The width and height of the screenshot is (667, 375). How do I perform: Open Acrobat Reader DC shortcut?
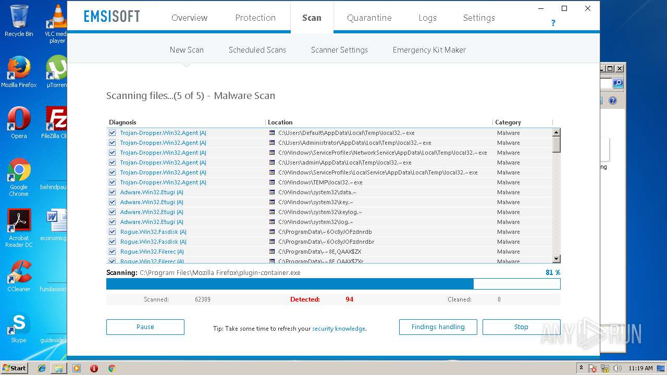pyautogui.click(x=19, y=228)
